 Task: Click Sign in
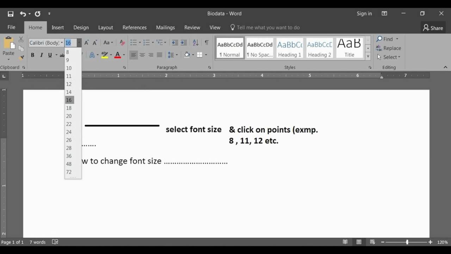364,13
